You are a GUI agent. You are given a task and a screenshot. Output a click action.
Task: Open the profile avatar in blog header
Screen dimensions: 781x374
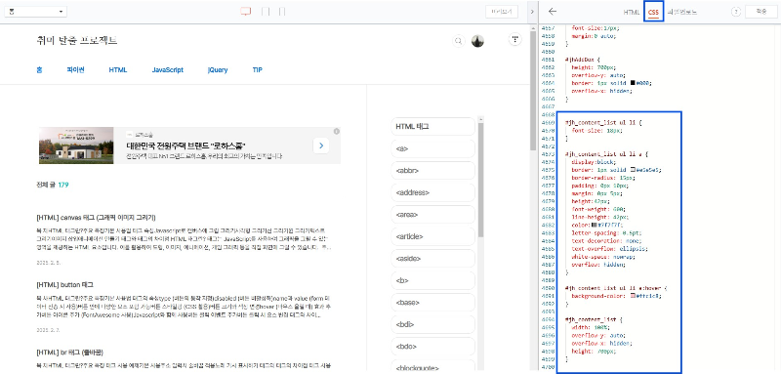477,41
